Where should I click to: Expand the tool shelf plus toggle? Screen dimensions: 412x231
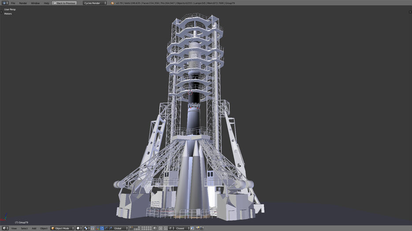tap(1, 12)
